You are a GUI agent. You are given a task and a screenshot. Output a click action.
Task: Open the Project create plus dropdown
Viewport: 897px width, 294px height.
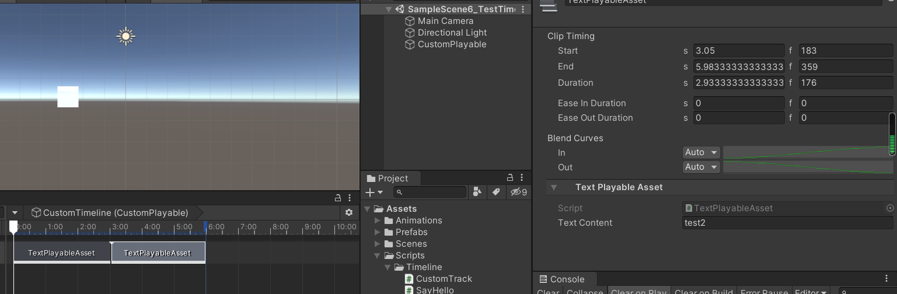[x=374, y=192]
